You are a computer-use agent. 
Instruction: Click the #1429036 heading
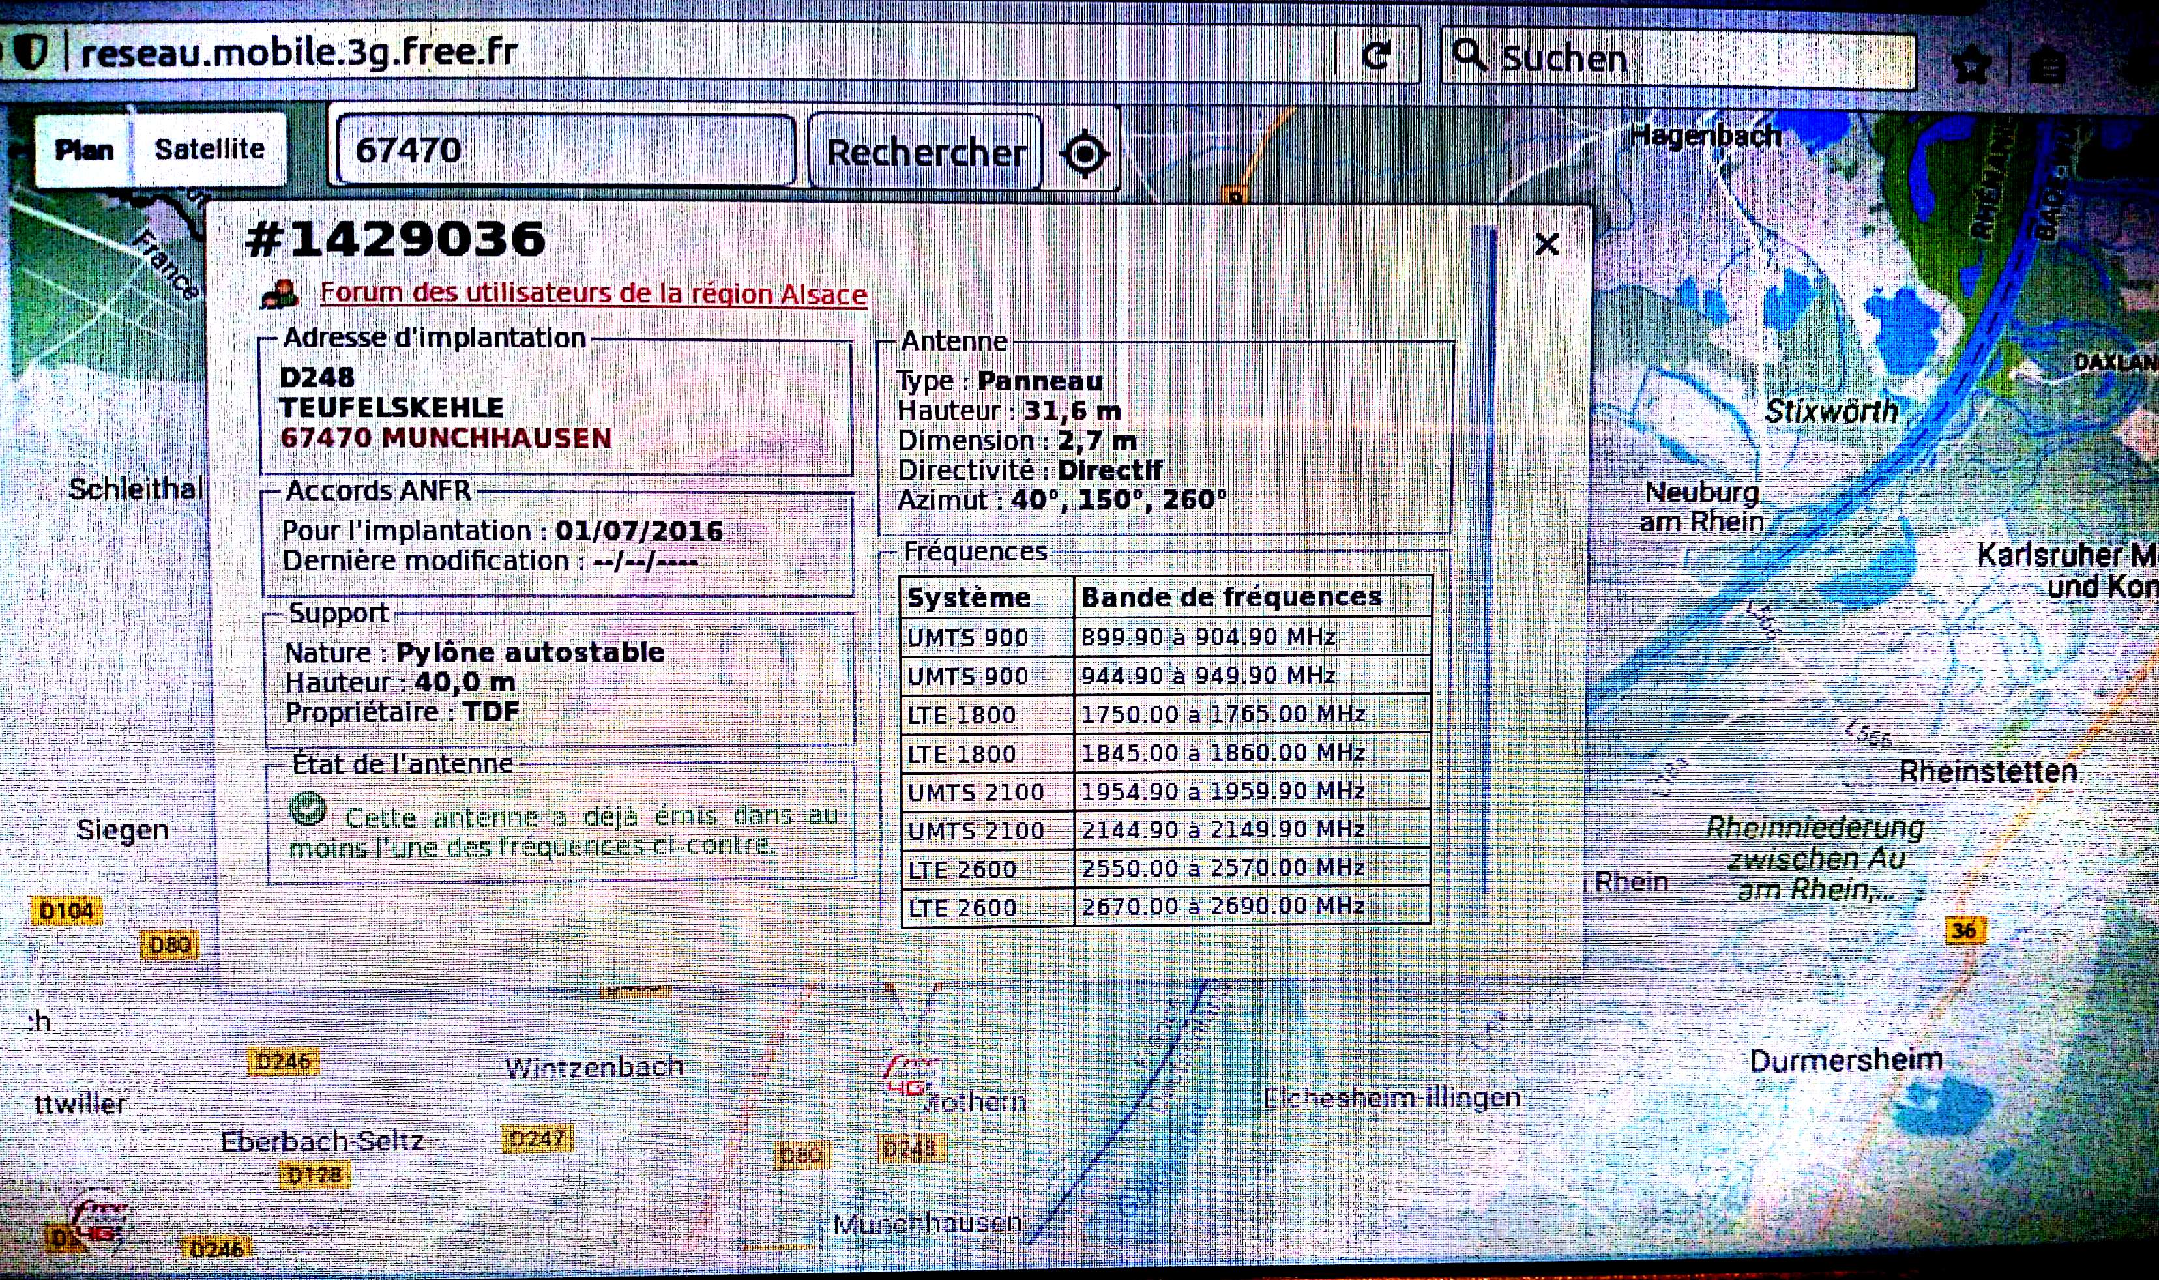[x=396, y=239]
